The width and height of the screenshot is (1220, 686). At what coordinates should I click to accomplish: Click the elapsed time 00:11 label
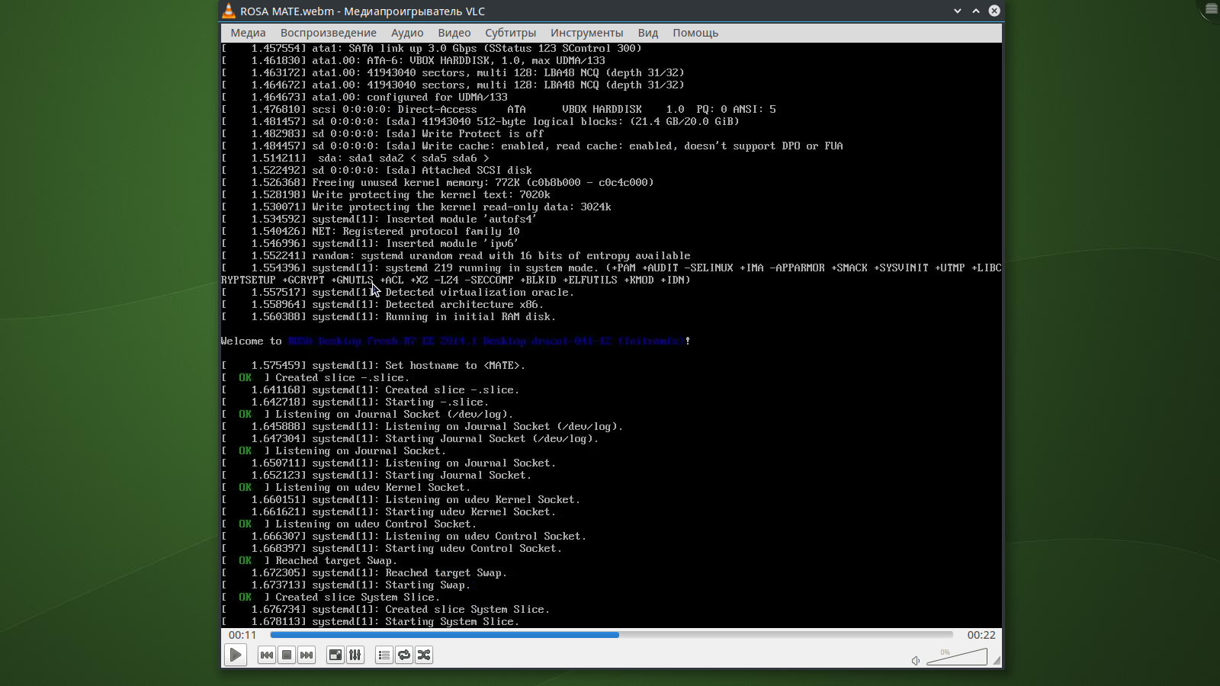[x=242, y=635]
